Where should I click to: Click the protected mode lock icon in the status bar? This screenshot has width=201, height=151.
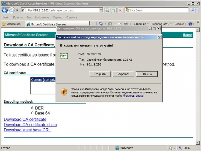[171, 148]
